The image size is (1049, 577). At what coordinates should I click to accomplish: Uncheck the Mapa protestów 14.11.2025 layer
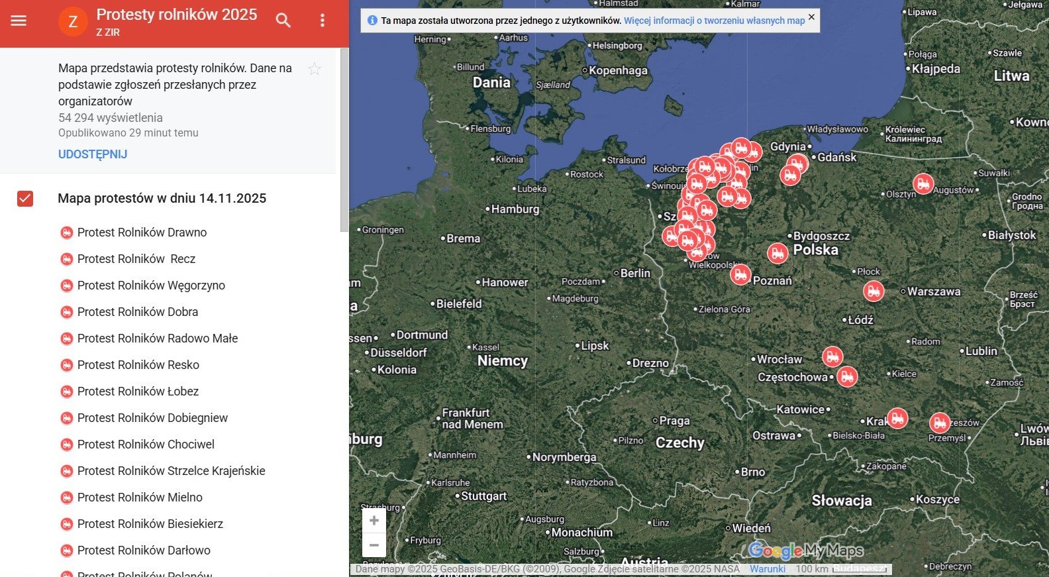[25, 199]
